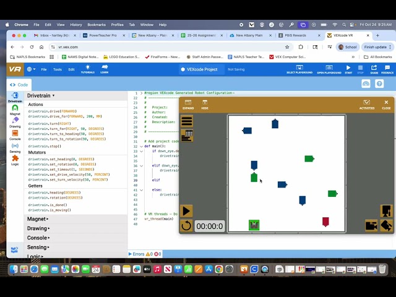Open Chrome History menu
Screen dimensions: 396x297
coord(76,25)
